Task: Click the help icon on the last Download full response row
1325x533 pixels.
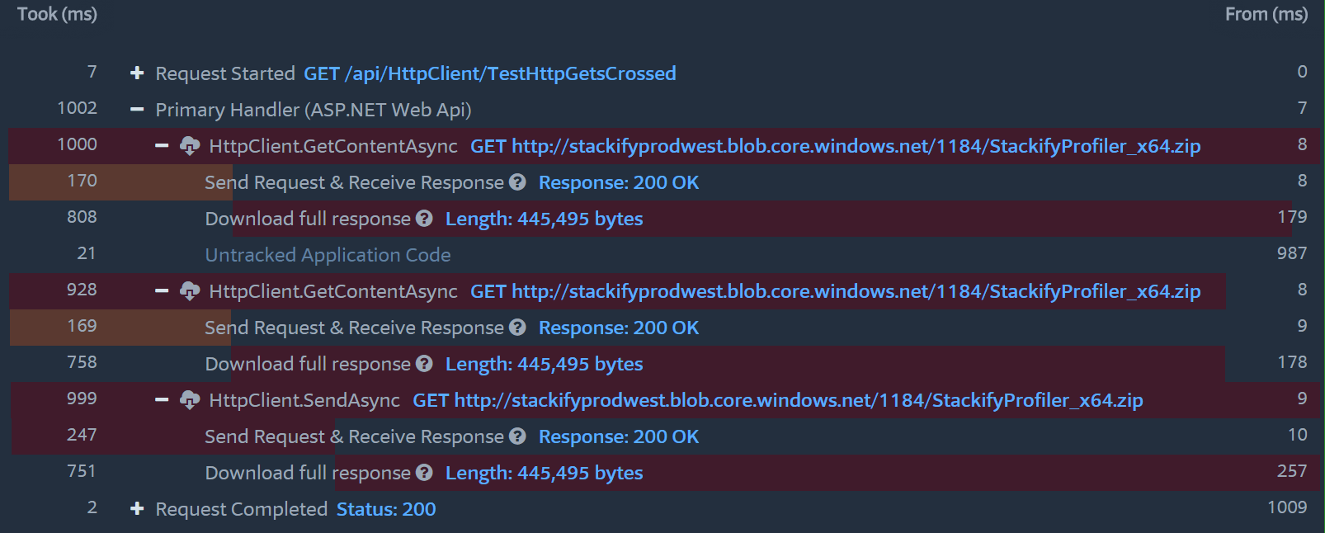Action: coord(424,473)
